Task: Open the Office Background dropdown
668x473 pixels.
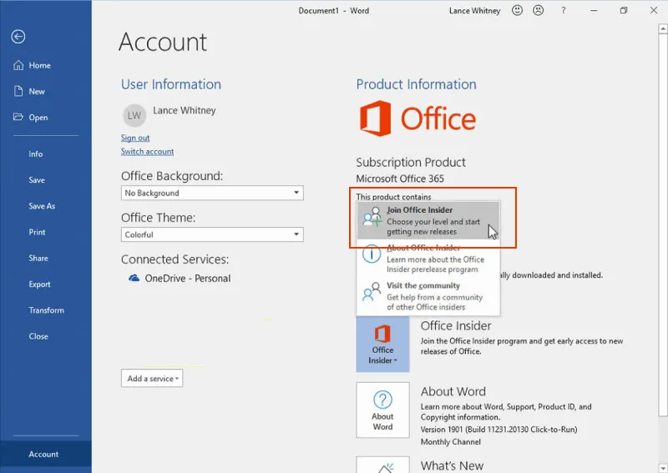Action: point(212,193)
